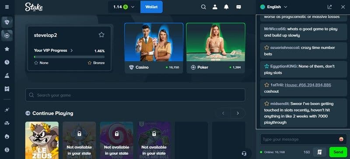Click the Search your game field

click(x=135, y=95)
